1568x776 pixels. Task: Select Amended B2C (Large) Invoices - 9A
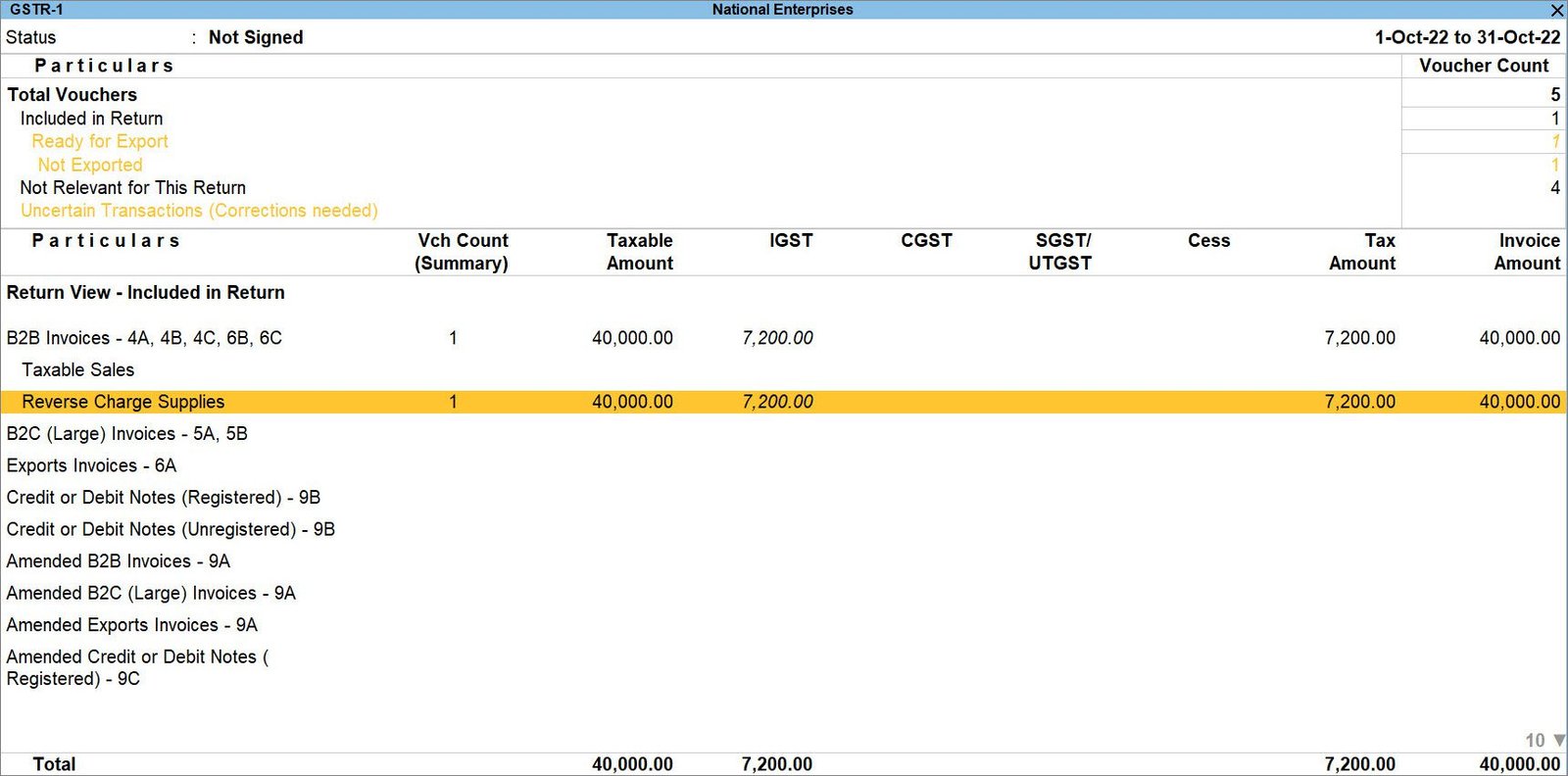(151, 593)
